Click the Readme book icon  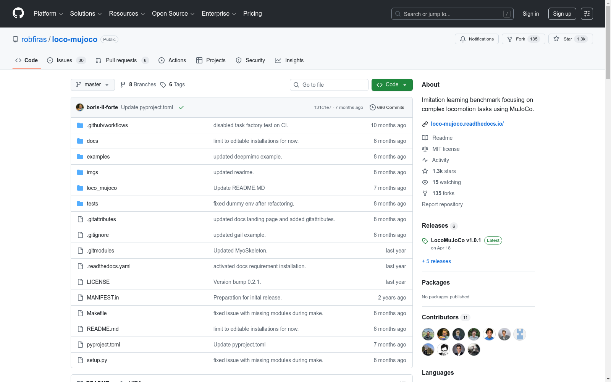(425, 138)
